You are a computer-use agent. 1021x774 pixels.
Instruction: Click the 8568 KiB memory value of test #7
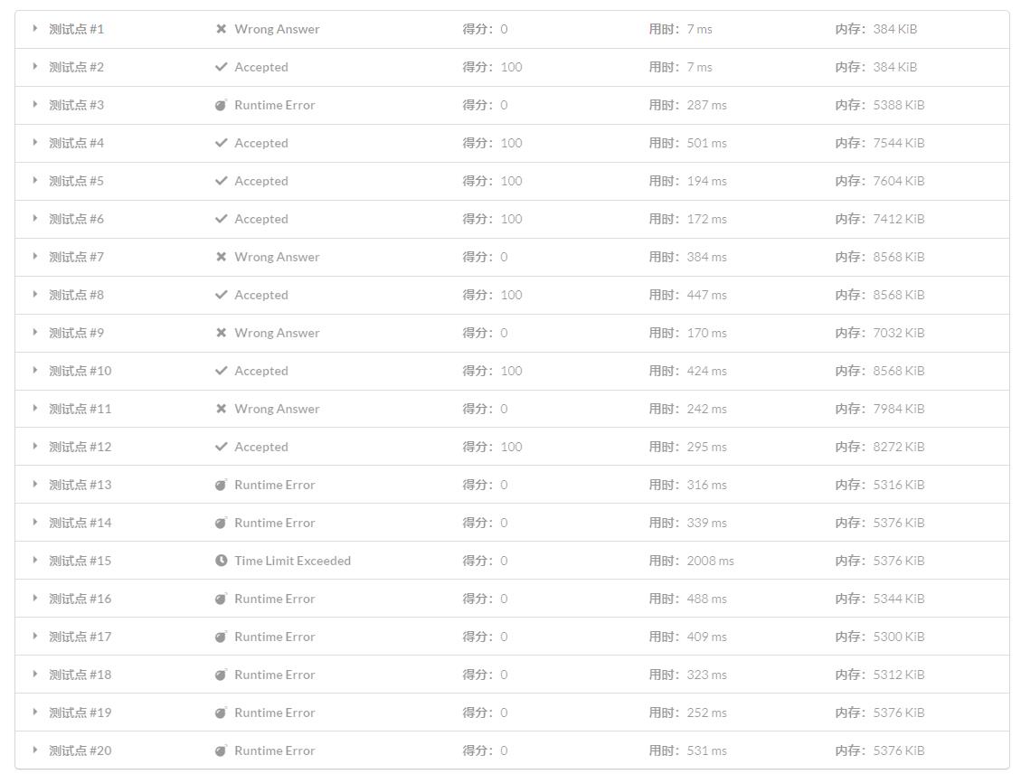pyautogui.click(x=899, y=257)
